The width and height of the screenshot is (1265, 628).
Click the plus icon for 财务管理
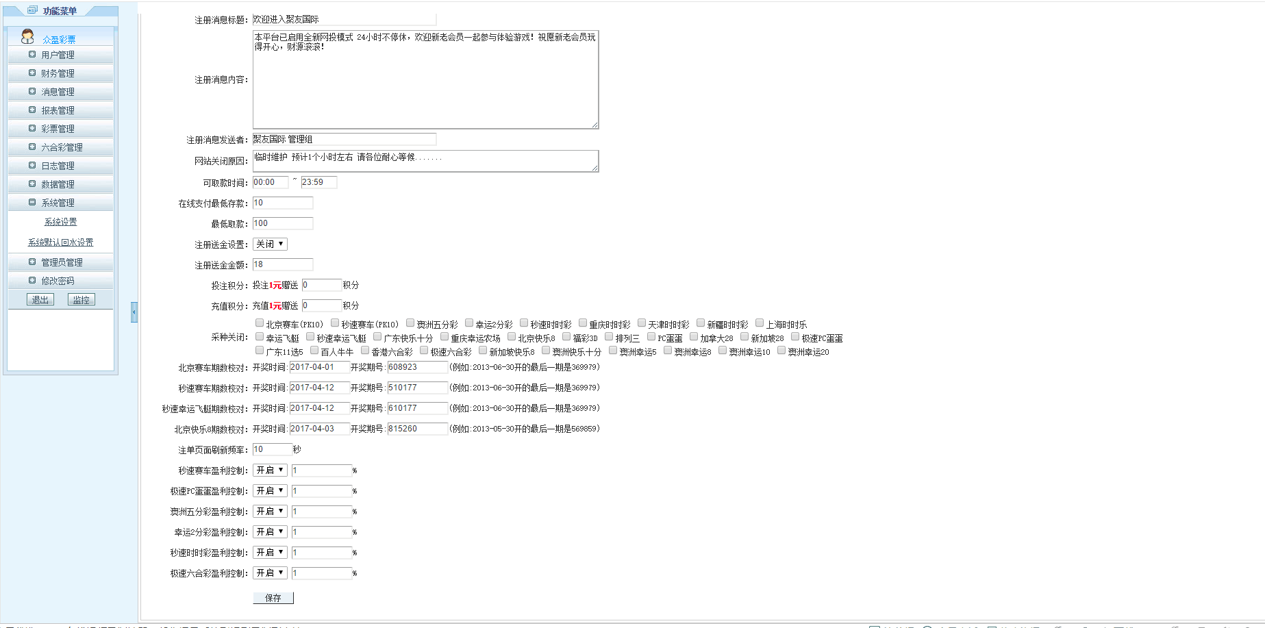(32, 73)
